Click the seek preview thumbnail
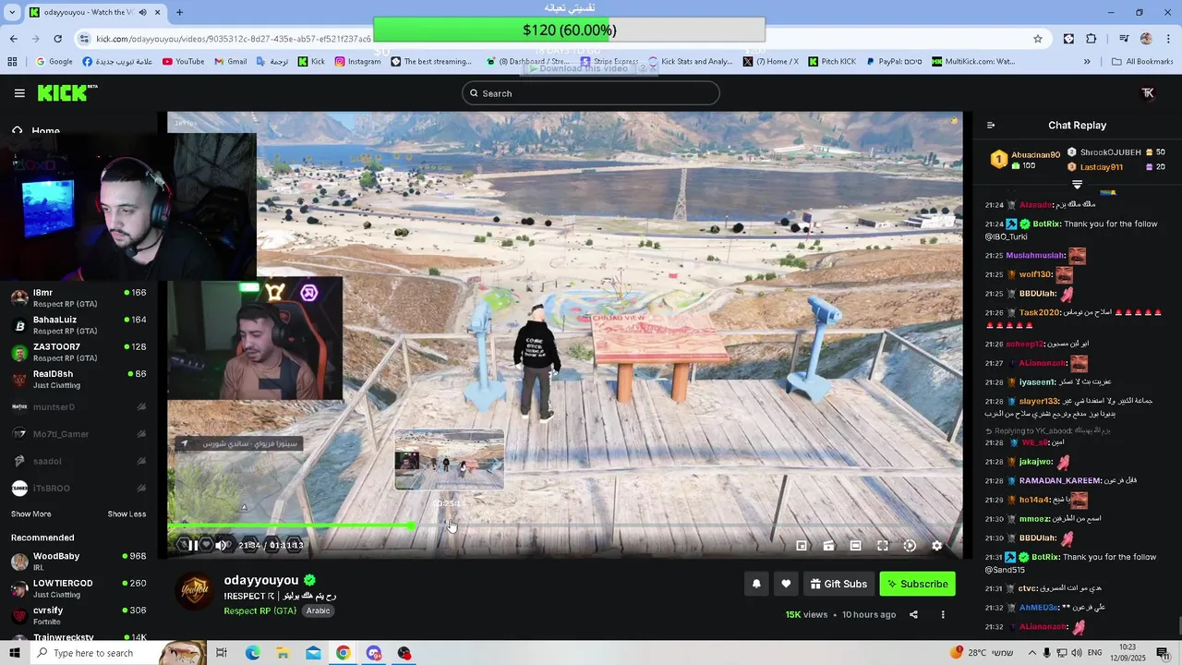The image size is (1182, 665). click(450, 459)
